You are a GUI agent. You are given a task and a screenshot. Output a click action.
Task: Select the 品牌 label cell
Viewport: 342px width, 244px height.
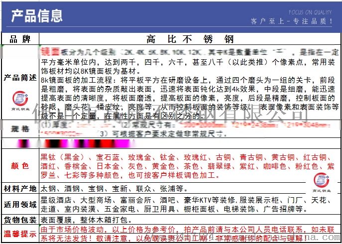coord(20,39)
